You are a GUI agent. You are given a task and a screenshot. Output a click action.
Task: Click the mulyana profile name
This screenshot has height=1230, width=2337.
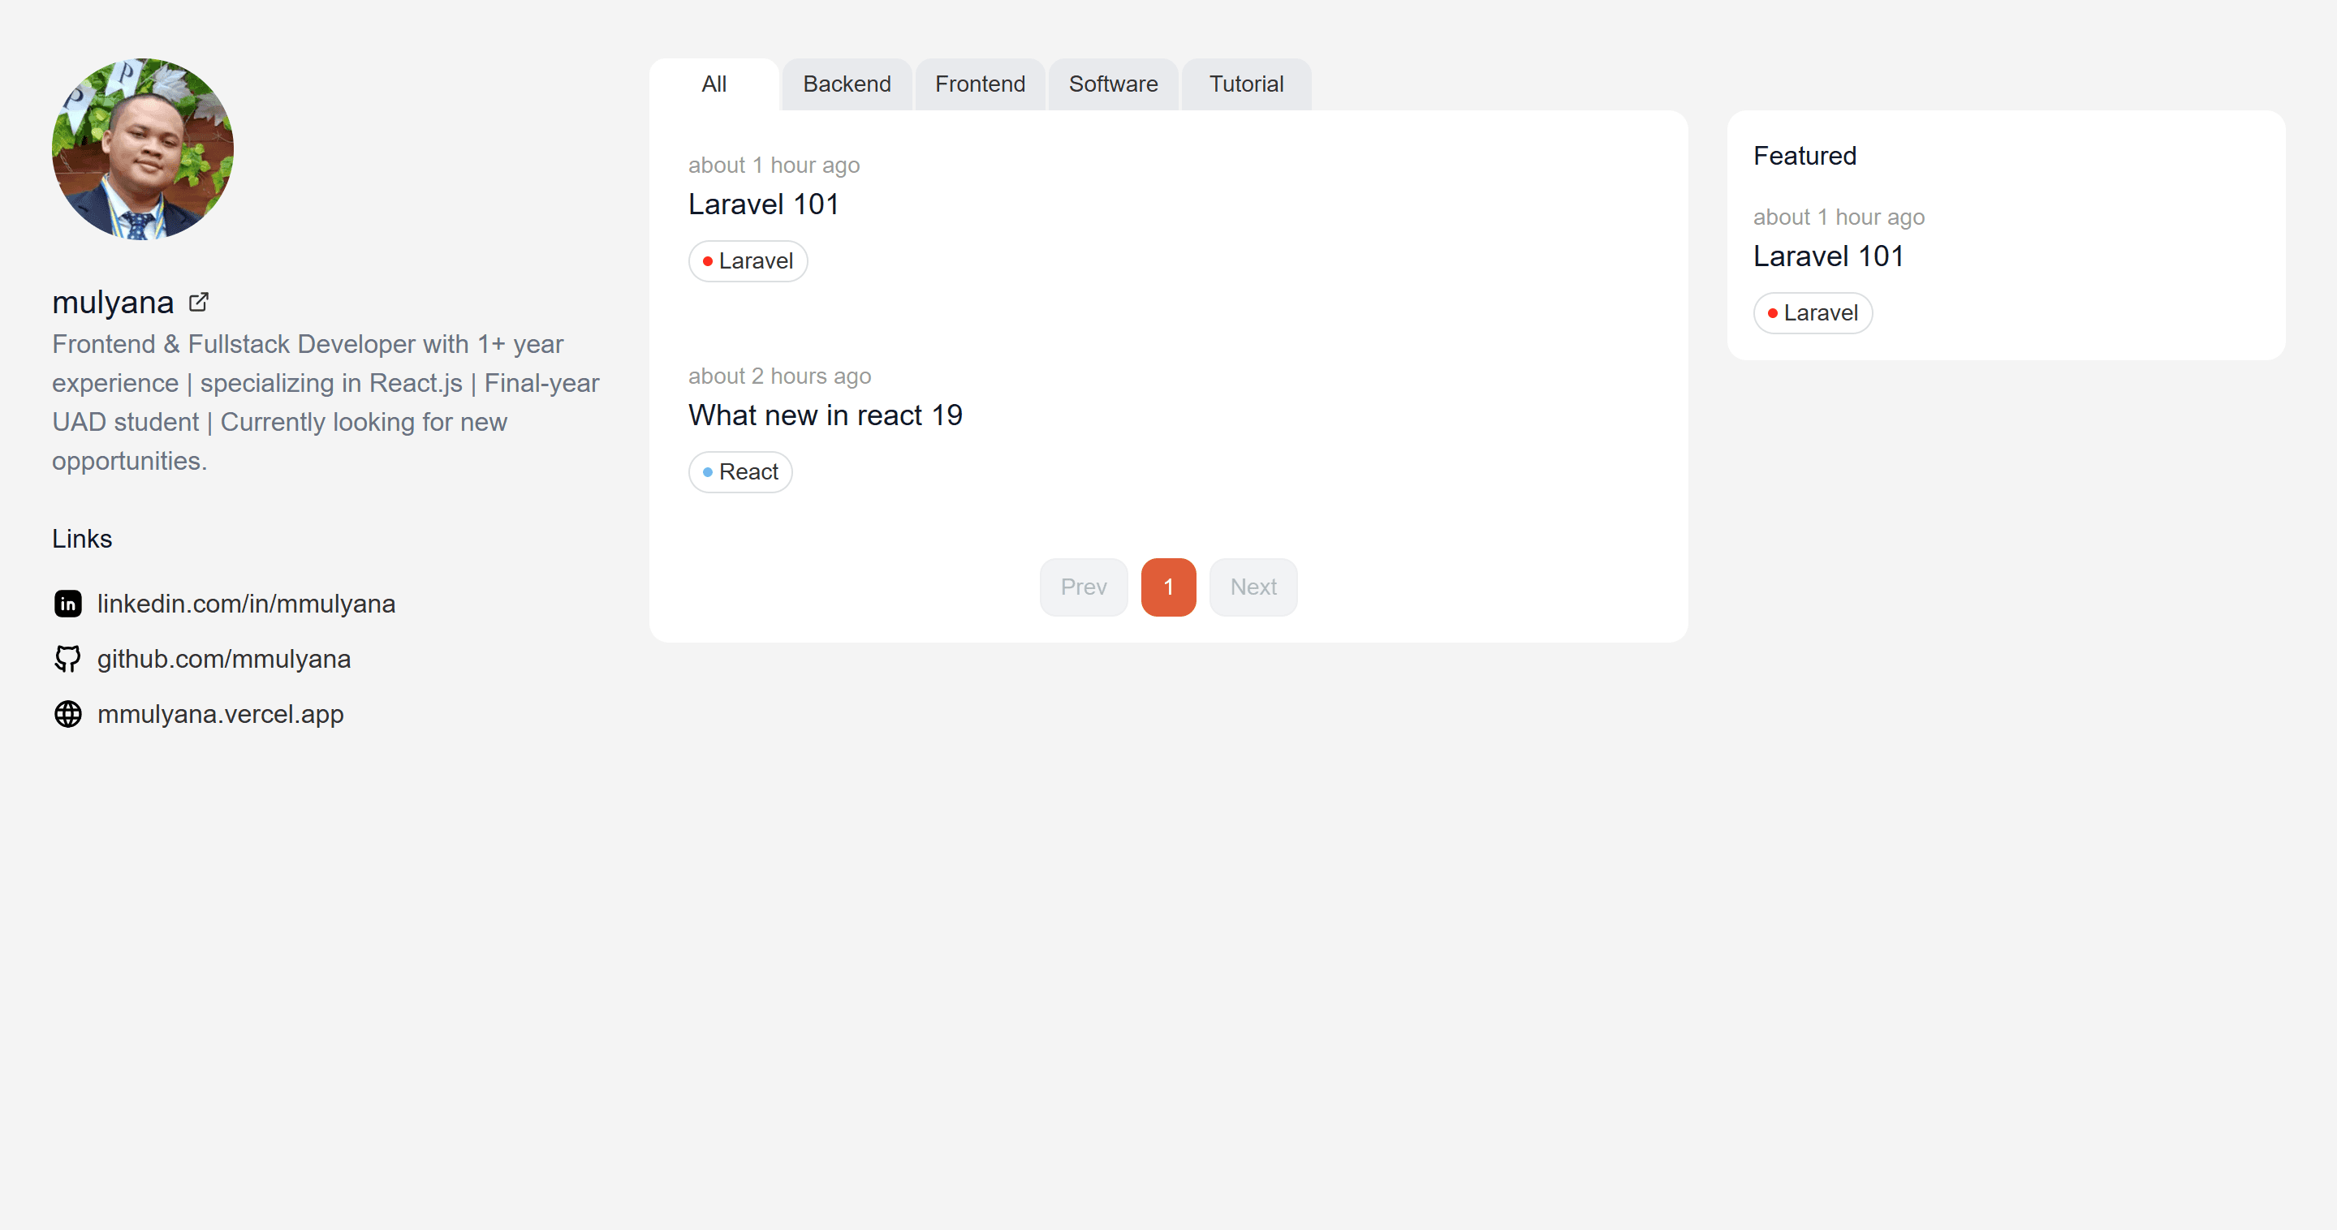[x=113, y=302]
